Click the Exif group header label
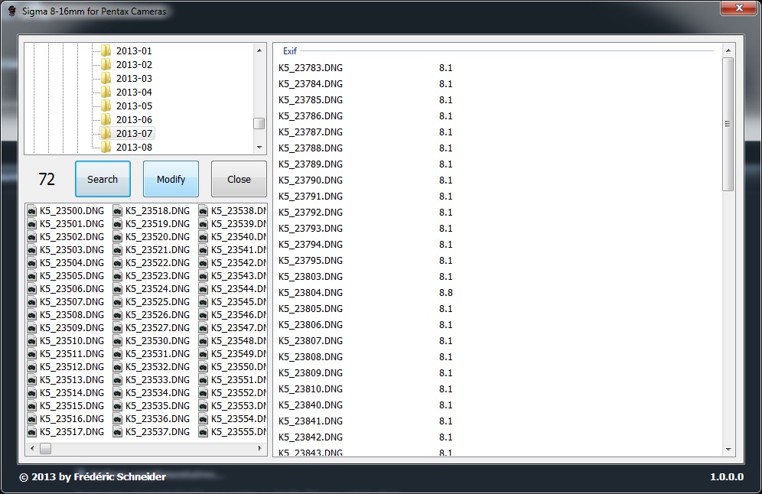Image resolution: width=762 pixels, height=494 pixels. pos(290,51)
